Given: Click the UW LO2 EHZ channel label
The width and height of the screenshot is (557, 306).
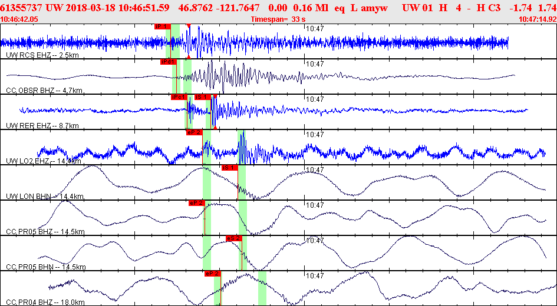Looking at the screenshot, I should (x=44, y=161).
